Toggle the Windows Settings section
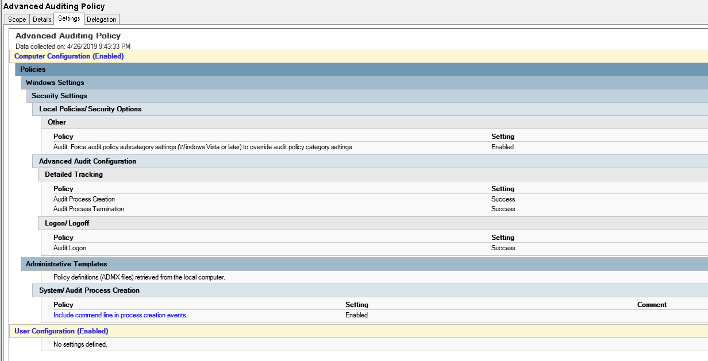Viewport: 708px width, 361px height. coord(55,83)
